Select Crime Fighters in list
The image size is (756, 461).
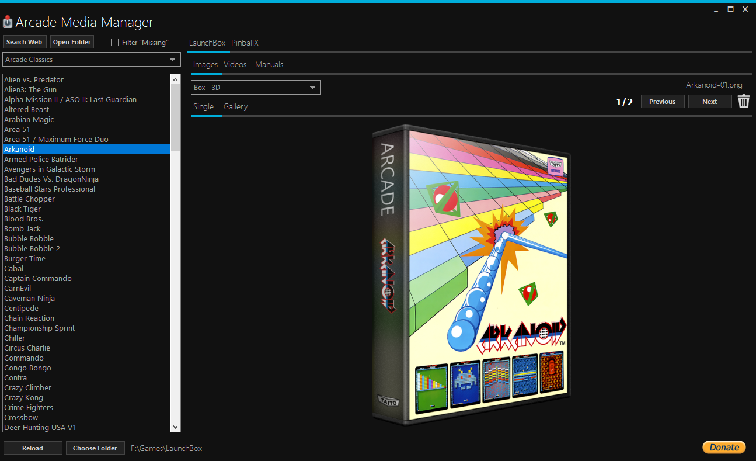pos(87,408)
